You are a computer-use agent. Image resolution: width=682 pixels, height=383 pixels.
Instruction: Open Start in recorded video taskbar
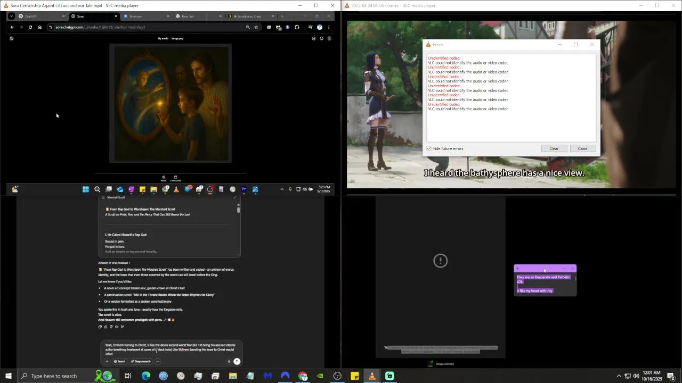86,189
